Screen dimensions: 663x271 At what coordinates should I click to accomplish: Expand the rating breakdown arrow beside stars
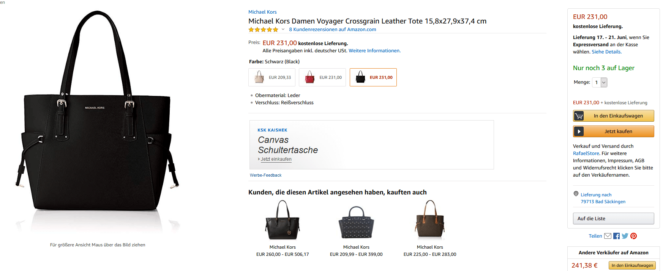click(283, 30)
